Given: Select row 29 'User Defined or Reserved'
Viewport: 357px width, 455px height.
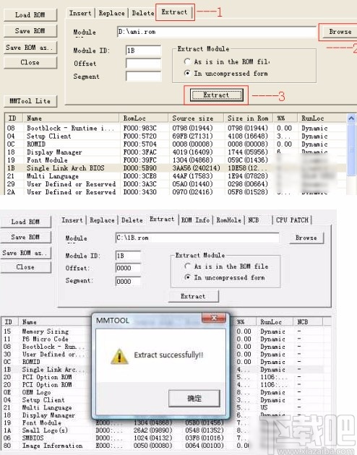Looking at the screenshot, I should (x=176, y=184).
